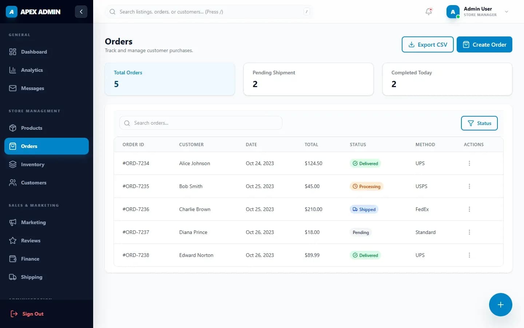This screenshot has width=524, height=328.
Task: Focus the global search field
Action: pyautogui.click(x=209, y=12)
